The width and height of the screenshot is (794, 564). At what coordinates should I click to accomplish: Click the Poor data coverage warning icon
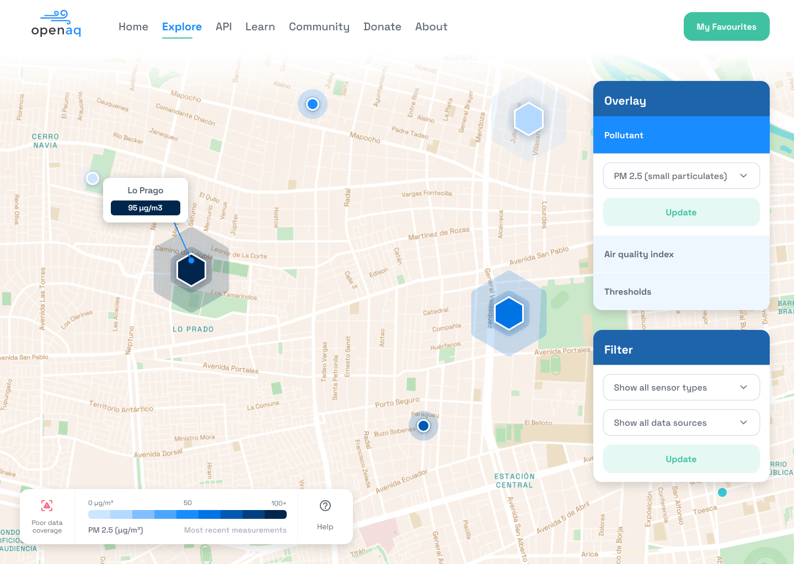pos(47,506)
